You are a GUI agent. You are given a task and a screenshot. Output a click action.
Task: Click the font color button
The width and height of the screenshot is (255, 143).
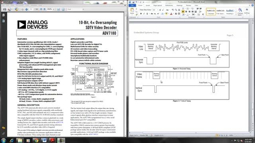(171, 14)
